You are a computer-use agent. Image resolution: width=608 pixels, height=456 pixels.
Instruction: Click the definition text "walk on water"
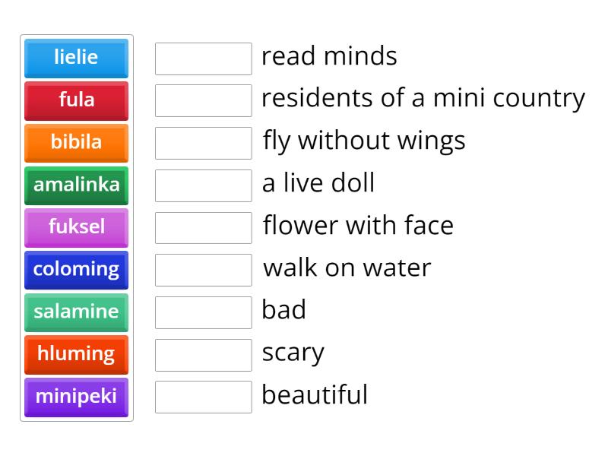tap(346, 268)
